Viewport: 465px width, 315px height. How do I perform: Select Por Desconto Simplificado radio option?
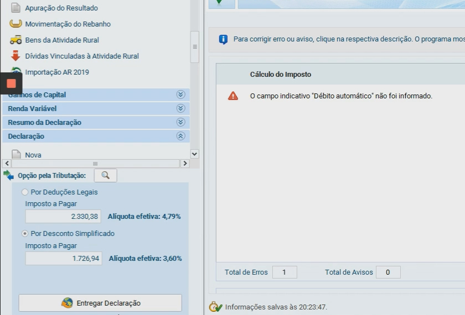(x=25, y=234)
